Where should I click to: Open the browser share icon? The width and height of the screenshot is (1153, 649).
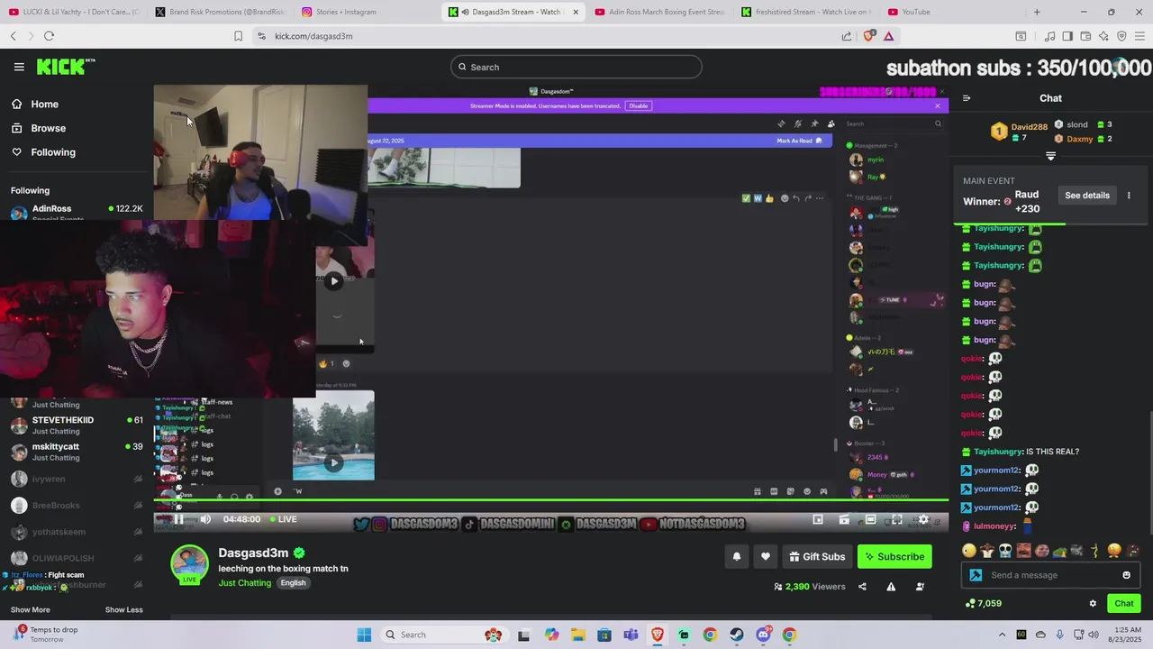pyautogui.click(x=847, y=36)
